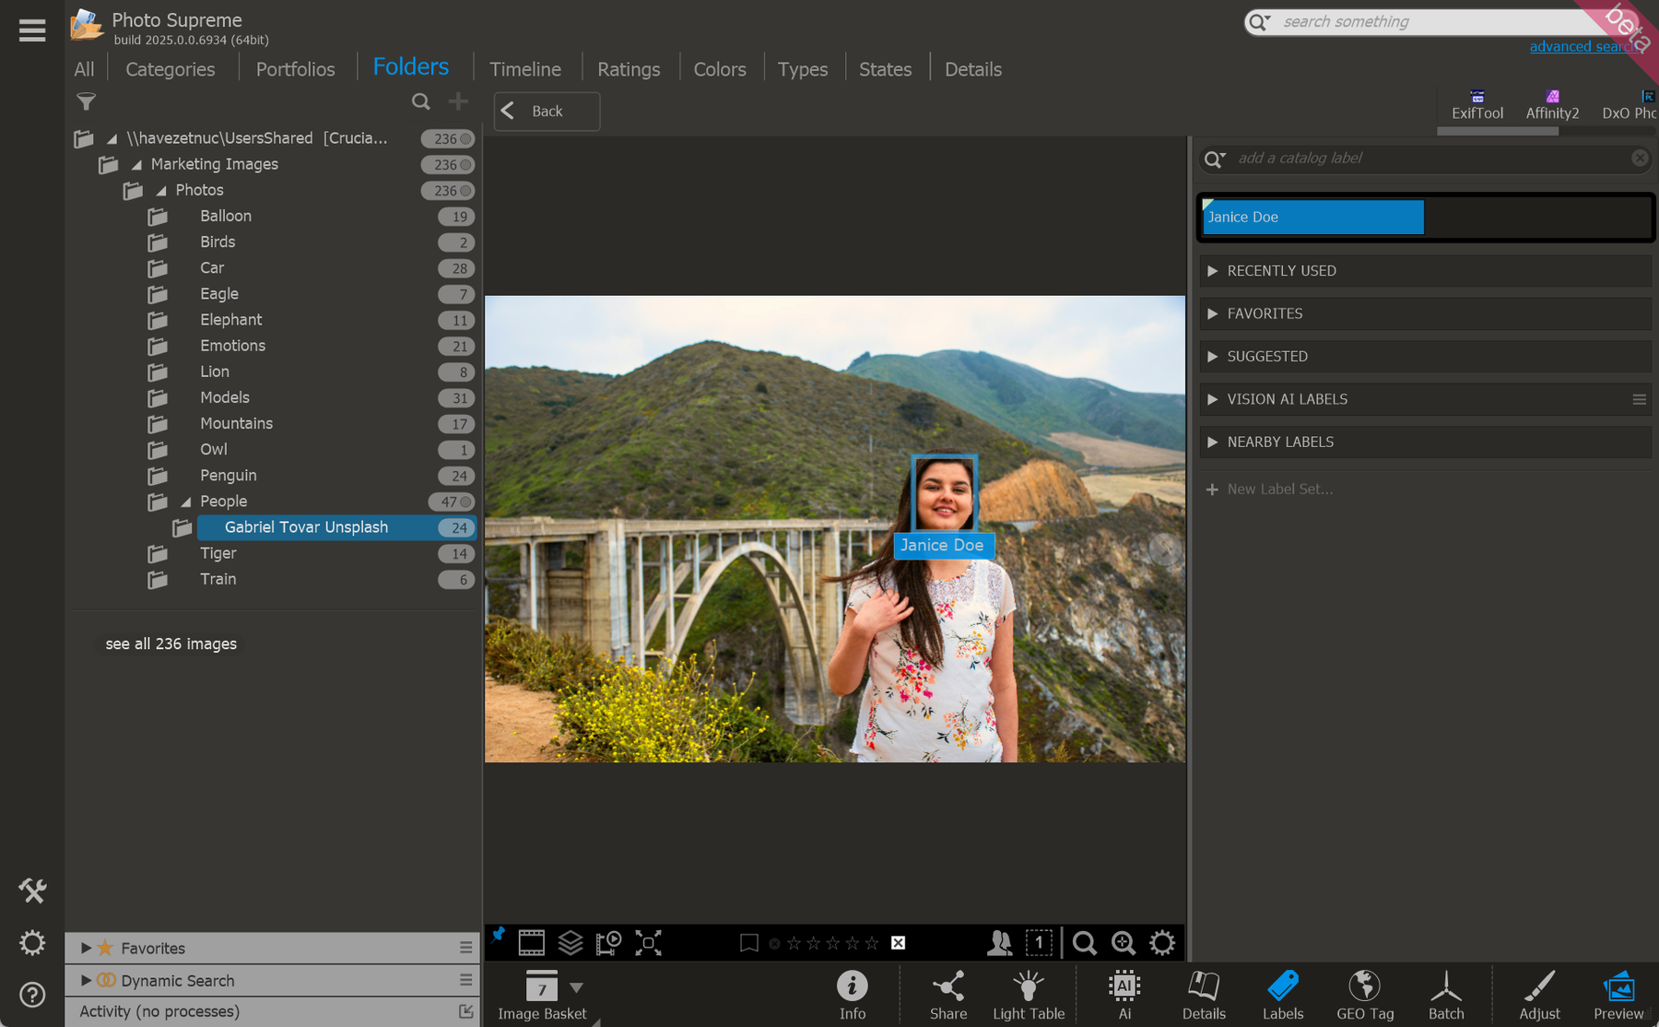Open the Share tool

[x=948, y=995]
